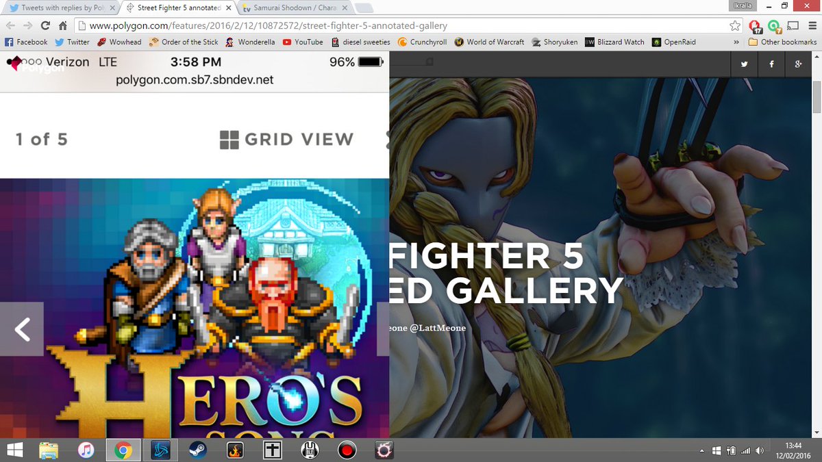This screenshot has width=822, height=462.
Task: Open the flame icon taskbar app
Action: (235, 450)
